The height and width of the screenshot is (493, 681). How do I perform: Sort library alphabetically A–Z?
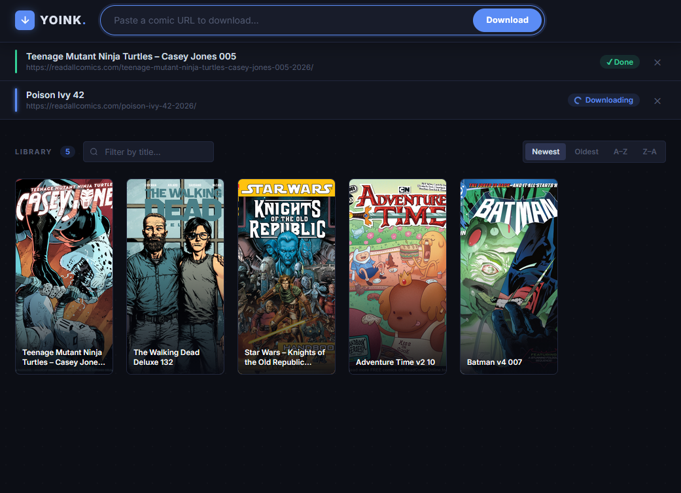[x=620, y=152]
